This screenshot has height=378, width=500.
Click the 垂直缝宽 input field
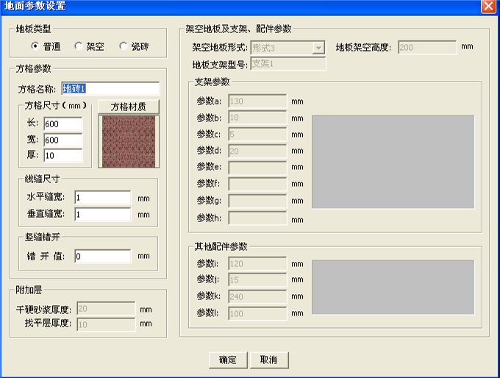pos(103,214)
